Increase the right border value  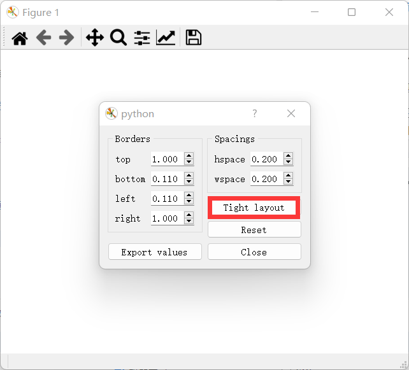[189, 215]
